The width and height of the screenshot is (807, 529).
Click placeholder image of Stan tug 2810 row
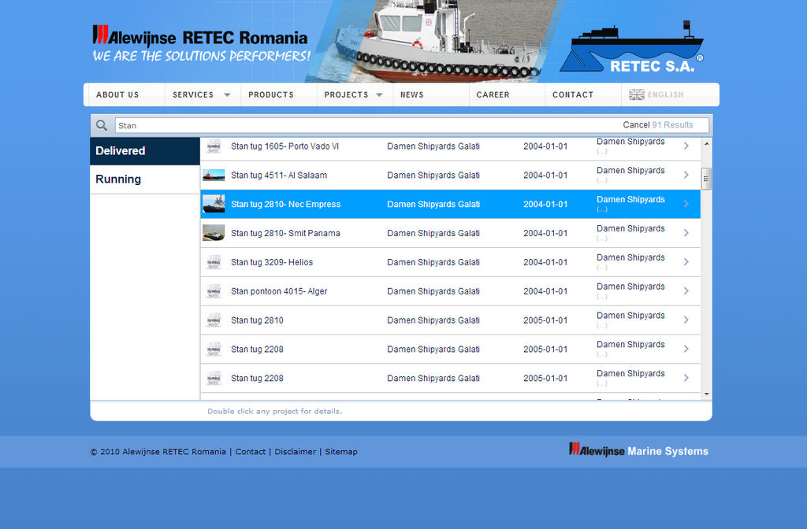tap(214, 320)
